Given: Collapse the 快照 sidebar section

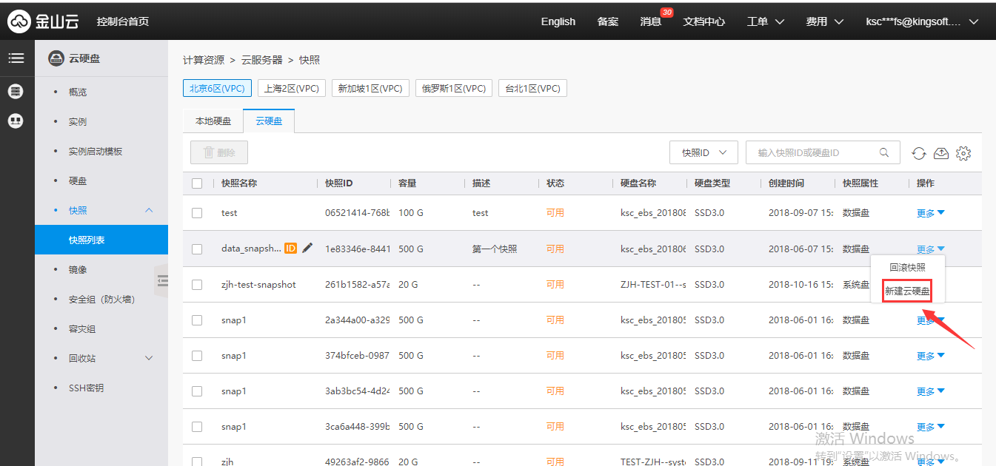Looking at the screenshot, I should click(149, 210).
